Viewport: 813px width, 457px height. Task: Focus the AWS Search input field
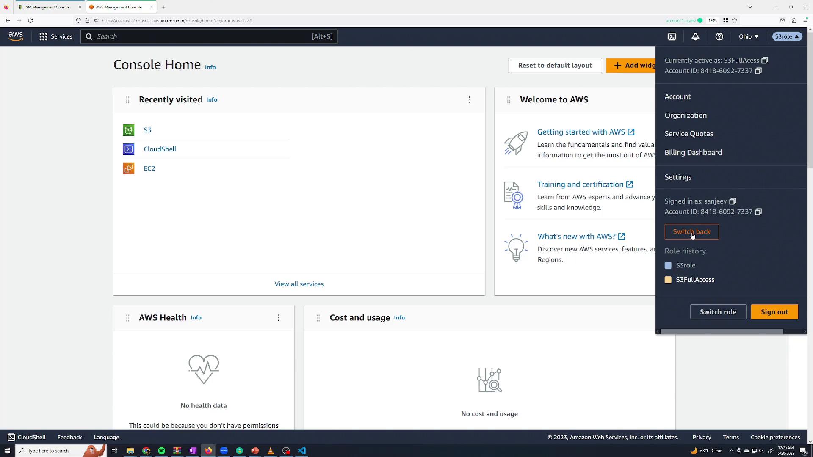point(209,36)
